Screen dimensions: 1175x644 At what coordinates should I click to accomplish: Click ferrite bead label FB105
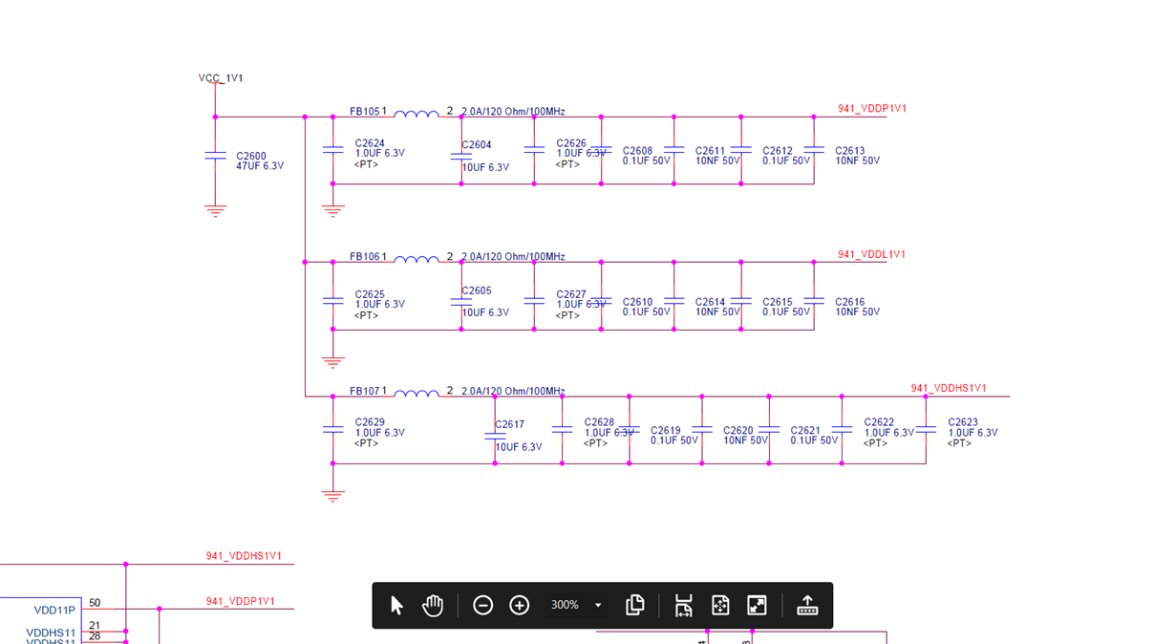tap(365, 112)
